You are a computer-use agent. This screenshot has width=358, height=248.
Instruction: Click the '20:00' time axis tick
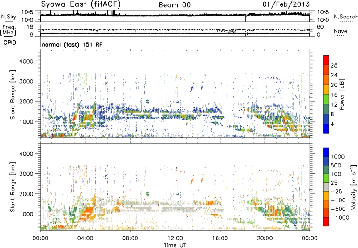coord(265,239)
